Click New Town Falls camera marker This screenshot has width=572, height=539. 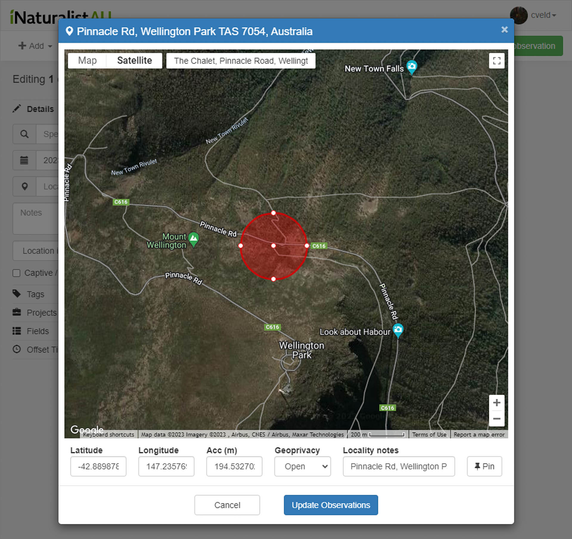[411, 66]
